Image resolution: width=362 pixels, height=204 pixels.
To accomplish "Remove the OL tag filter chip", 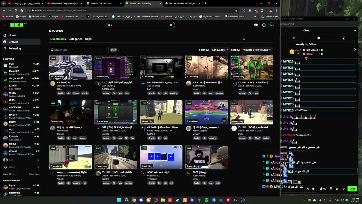I will click(x=115, y=50).
